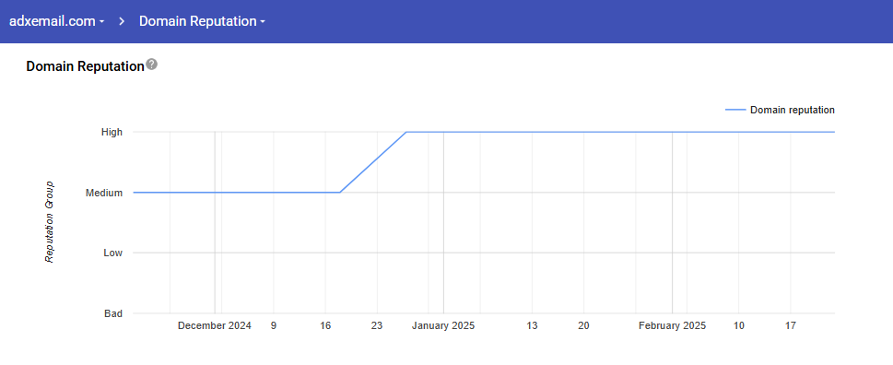Viewport: 893px width, 365px height.
Task: Click the breadcrumb chevron separator arrow
Action: pyautogui.click(x=122, y=21)
